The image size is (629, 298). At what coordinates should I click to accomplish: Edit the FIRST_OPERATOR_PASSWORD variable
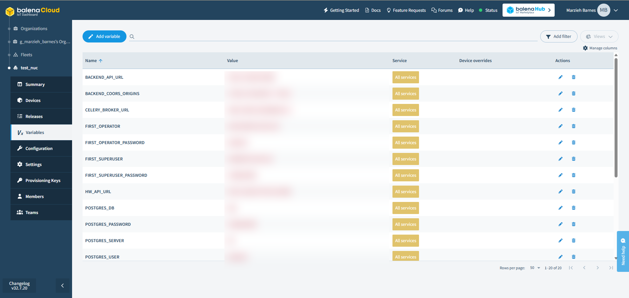tap(561, 142)
